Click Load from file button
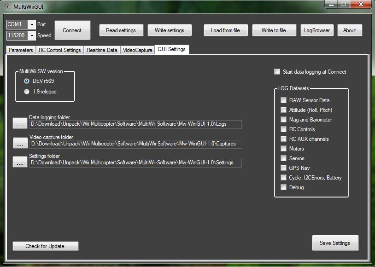 click(x=226, y=30)
